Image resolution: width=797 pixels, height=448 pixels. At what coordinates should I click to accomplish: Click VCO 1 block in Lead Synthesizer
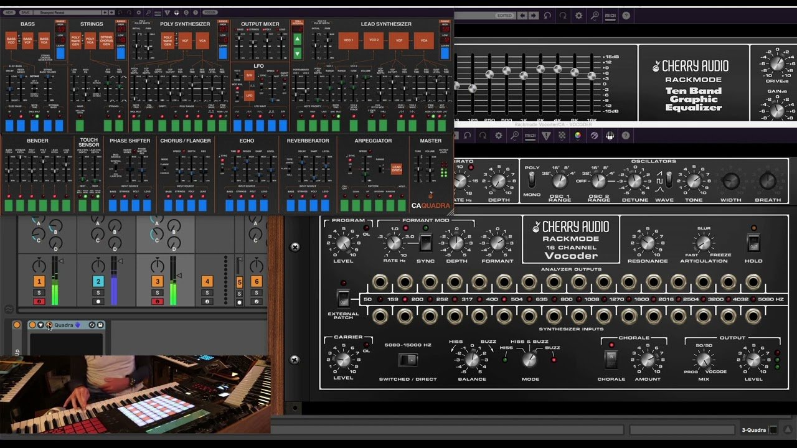tap(349, 40)
